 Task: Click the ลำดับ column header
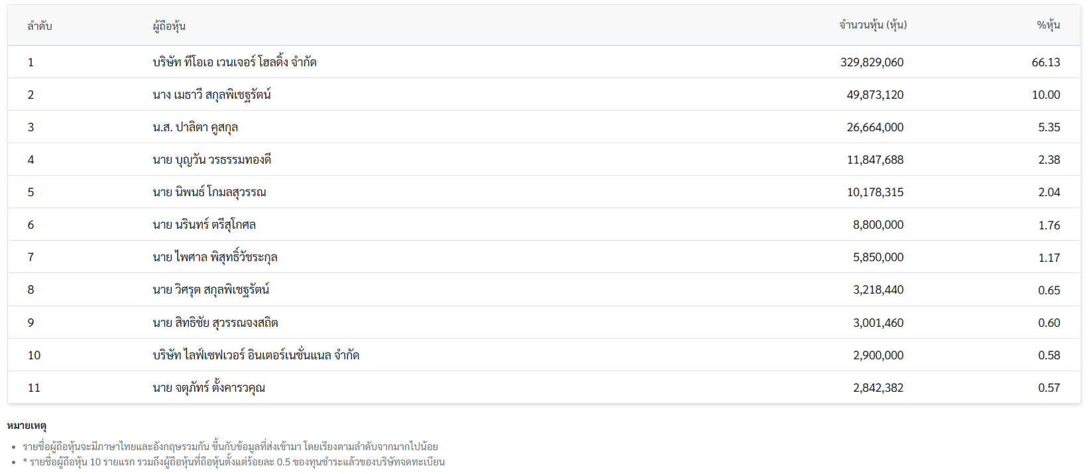tap(40, 26)
